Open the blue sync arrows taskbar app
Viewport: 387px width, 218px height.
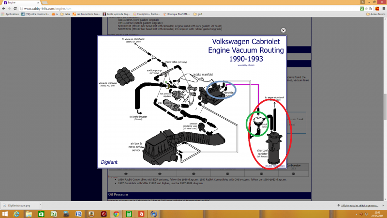coord(153,214)
